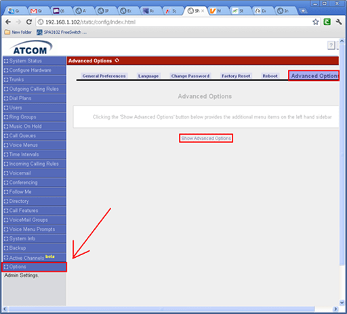347x314 pixels.
Task: Open Dial Plans in the sidebar
Action: (x=35, y=98)
